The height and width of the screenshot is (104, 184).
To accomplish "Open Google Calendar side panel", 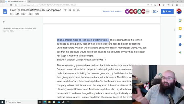I will click(180, 20).
